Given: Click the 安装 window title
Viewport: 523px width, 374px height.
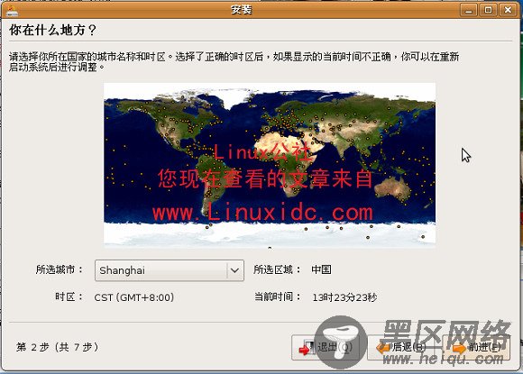Looking at the screenshot, I should pos(242,10).
